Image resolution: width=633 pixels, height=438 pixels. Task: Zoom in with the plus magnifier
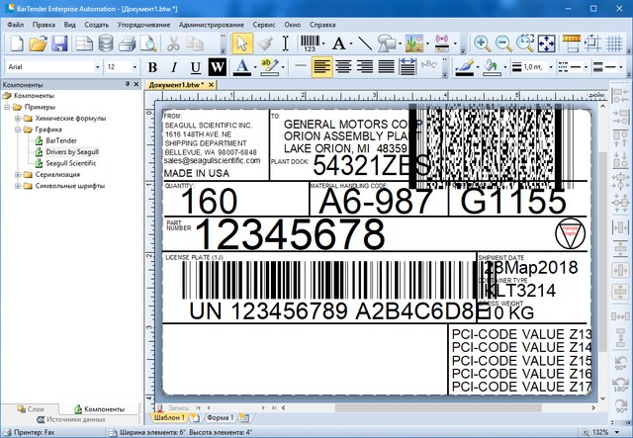482,44
